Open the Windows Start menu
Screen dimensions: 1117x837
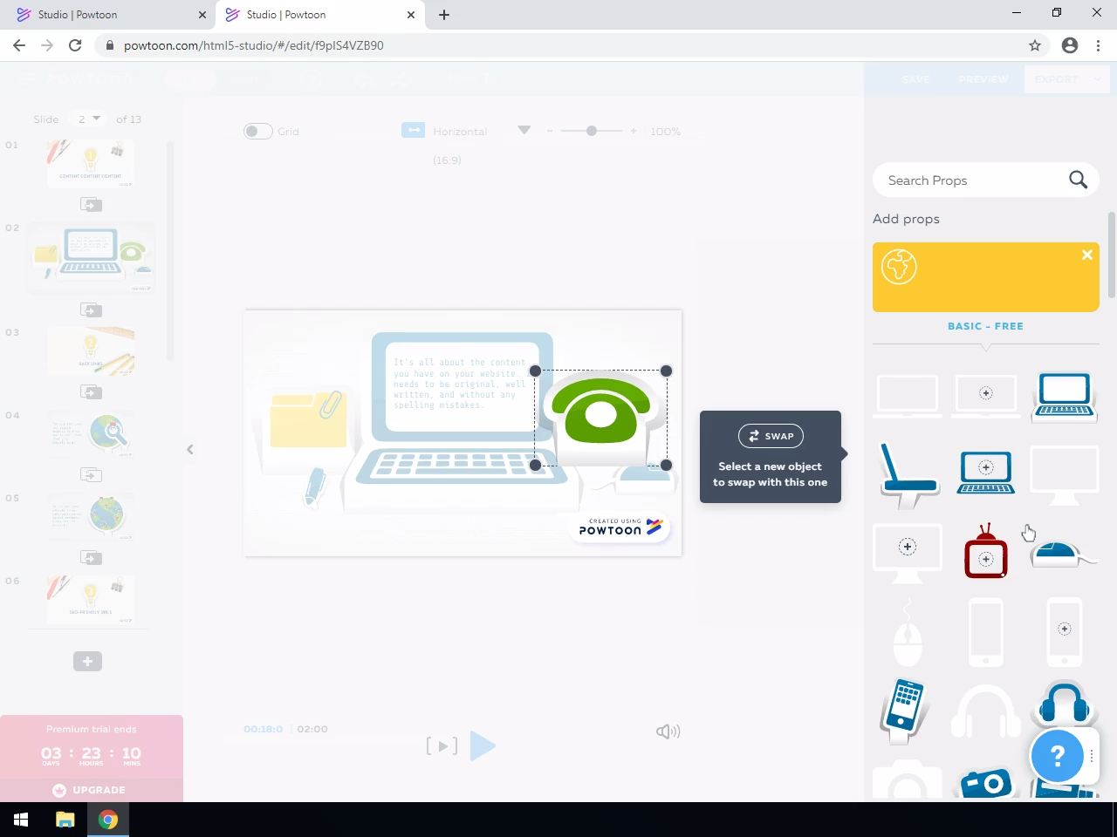(x=21, y=820)
